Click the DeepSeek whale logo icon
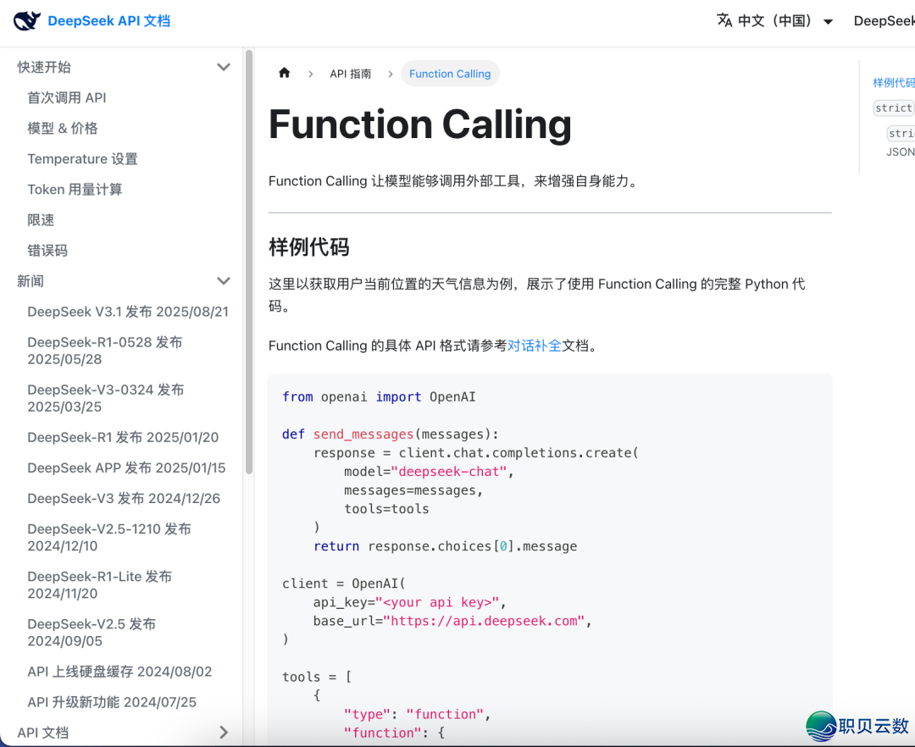The height and width of the screenshot is (747, 915). (27, 21)
